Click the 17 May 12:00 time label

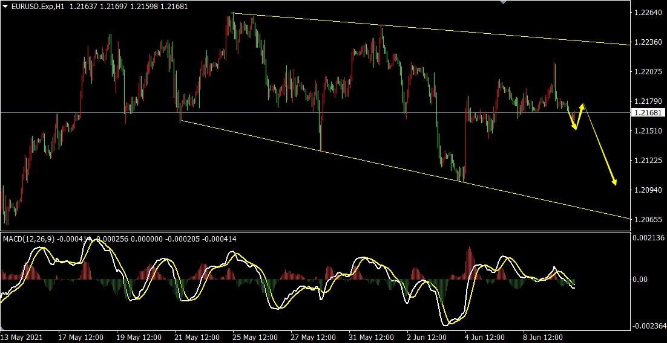(81, 338)
